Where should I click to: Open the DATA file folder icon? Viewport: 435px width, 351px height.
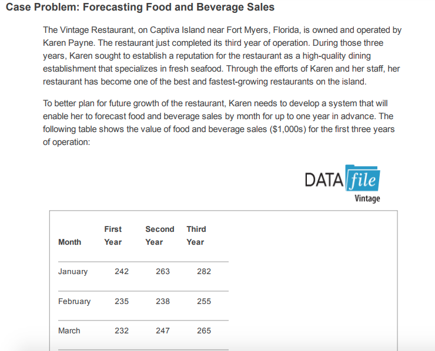pyautogui.click(x=363, y=178)
